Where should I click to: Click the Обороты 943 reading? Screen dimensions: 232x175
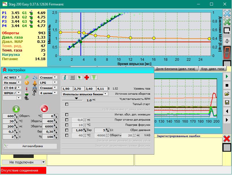coord(24,33)
